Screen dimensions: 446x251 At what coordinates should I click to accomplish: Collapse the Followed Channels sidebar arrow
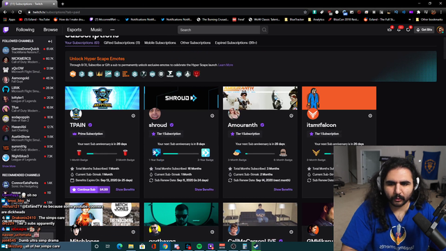(x=50, y=41)
